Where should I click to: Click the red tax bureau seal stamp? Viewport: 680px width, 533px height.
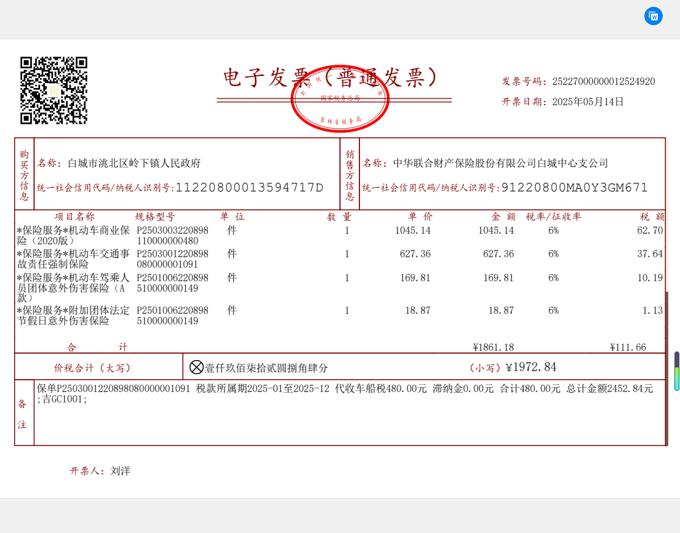[340, 98]
